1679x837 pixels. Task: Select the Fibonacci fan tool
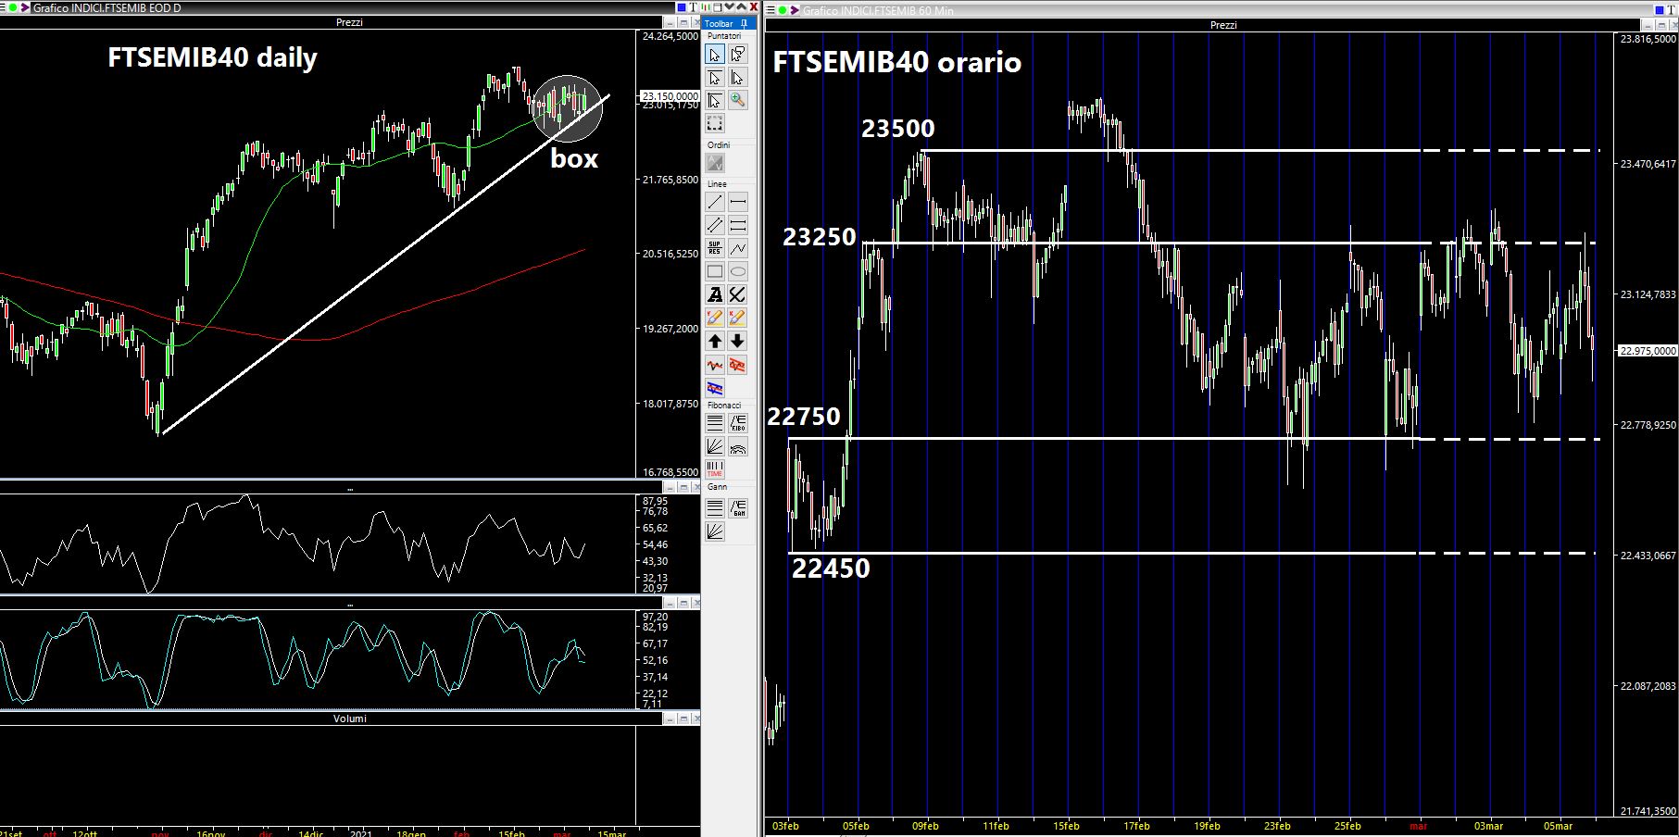point(715,446)
